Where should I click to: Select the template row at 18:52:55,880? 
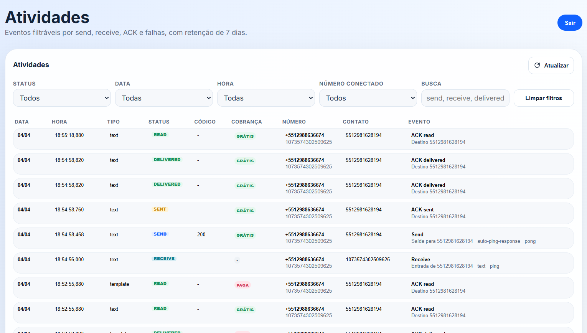pyautogui.click(x=293, y=288)
